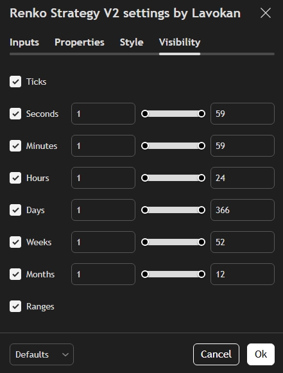
Task: Confirm settings with the Ok button
Action: pyautogui.click(x=261, y=354)
